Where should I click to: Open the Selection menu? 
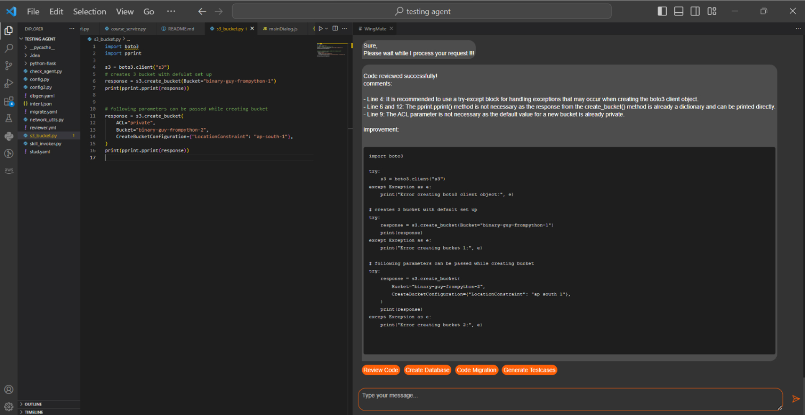click(x=89, y=11)
